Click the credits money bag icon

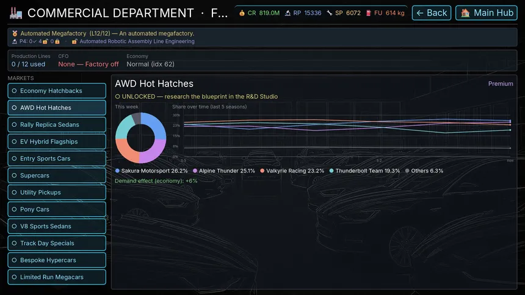click(242, 13)
